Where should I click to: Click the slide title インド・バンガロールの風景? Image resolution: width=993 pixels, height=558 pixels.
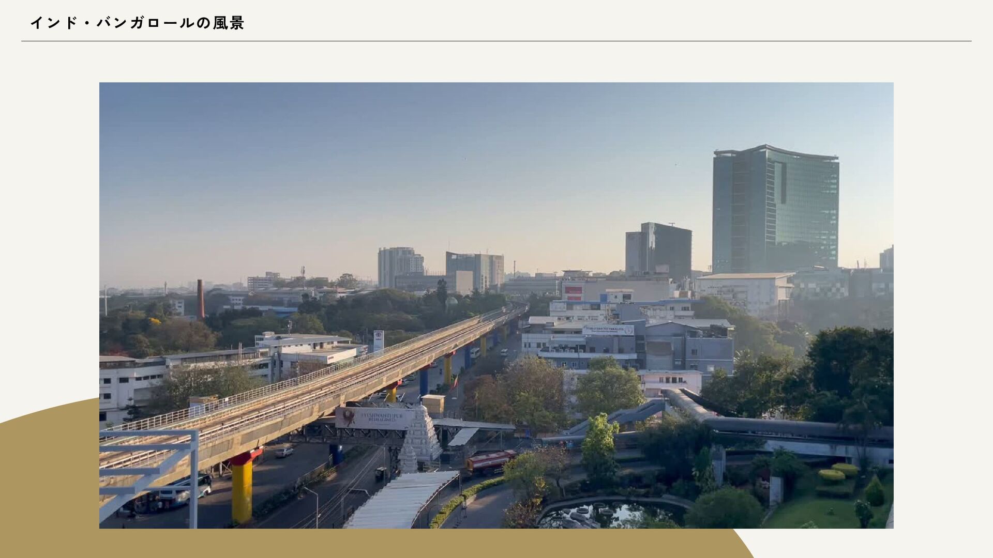(137, 23)
